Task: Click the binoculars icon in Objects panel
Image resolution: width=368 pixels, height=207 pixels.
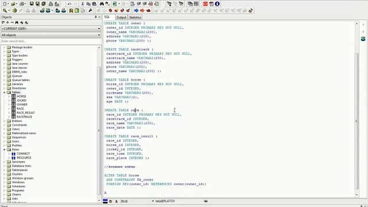Action: 17,22
